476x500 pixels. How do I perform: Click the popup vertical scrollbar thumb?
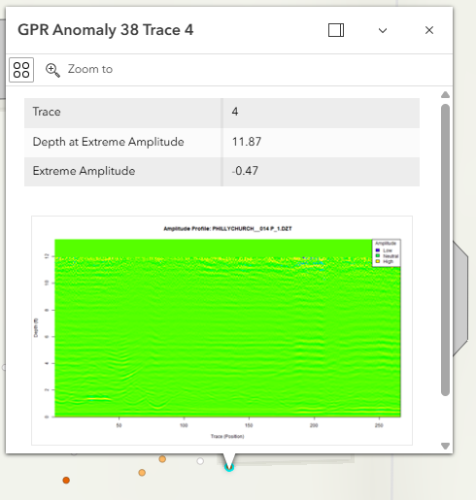click(x=445, y=250)
